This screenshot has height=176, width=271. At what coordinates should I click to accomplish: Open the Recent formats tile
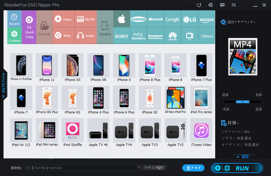click(15, 19)
